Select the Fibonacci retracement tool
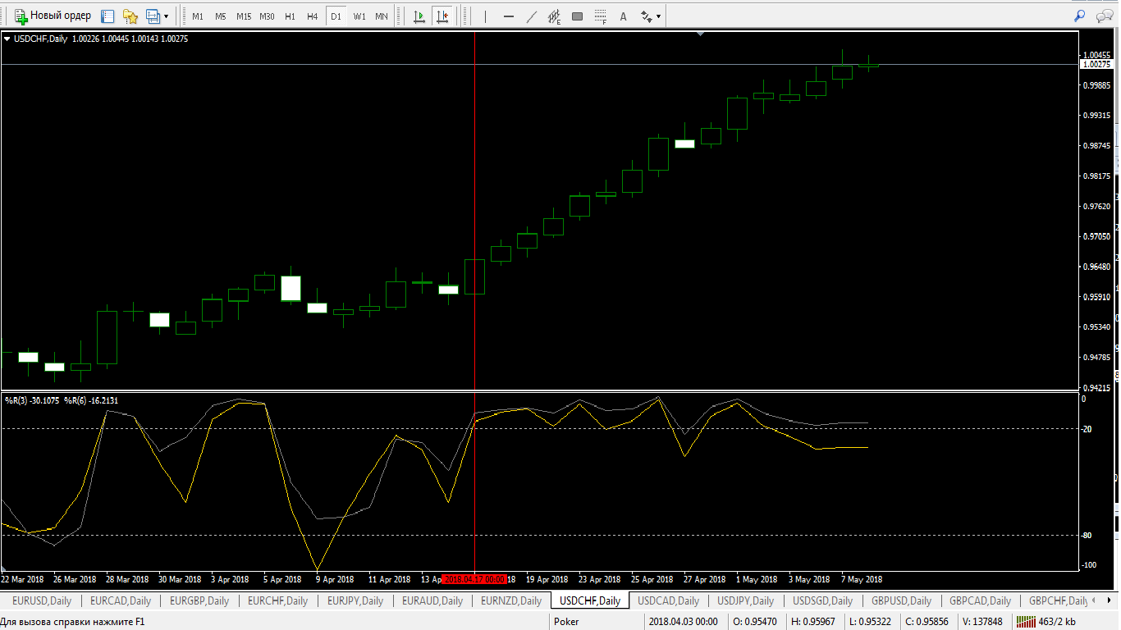The image size is (1121, 630). point(600,16)
